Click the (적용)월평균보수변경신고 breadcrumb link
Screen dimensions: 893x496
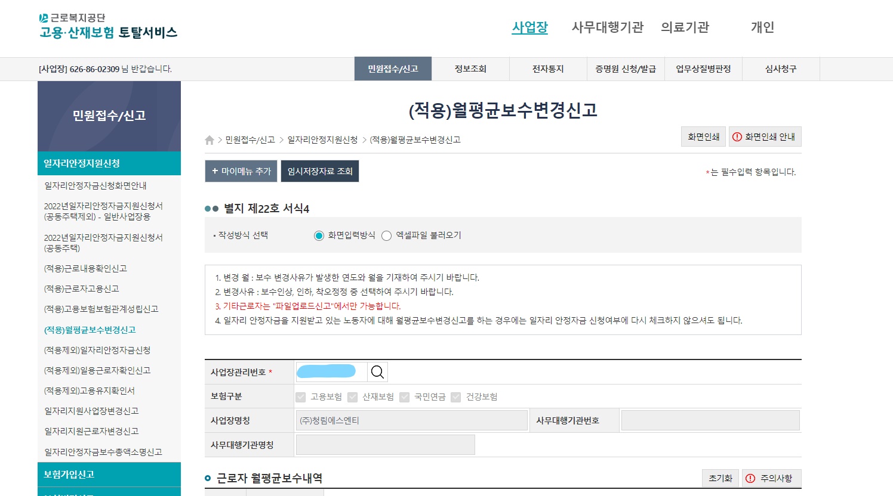(x=415, y=140)
